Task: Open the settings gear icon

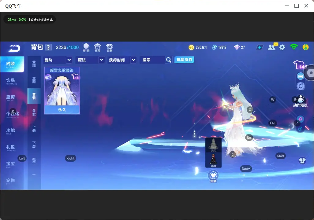Action: (x=282, y=47)
